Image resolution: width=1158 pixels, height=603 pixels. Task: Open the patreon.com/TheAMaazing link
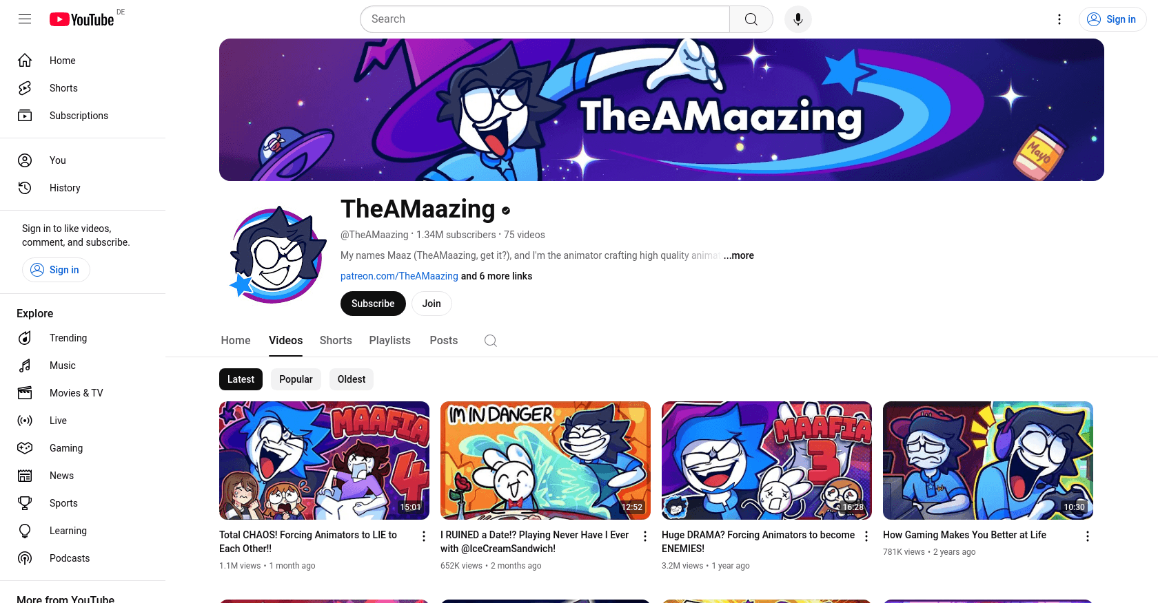[x=399, y=276]
